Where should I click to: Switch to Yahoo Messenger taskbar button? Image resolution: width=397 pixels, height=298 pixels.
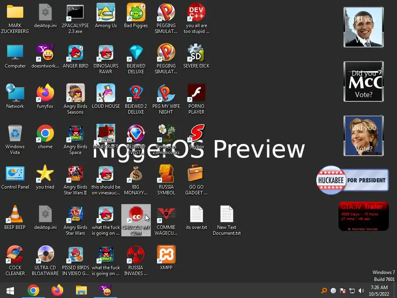[x=105, y=290]
